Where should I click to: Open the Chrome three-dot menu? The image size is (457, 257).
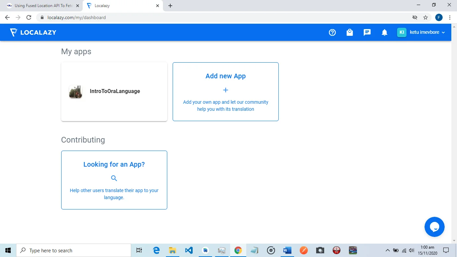[x=450, y=17]
